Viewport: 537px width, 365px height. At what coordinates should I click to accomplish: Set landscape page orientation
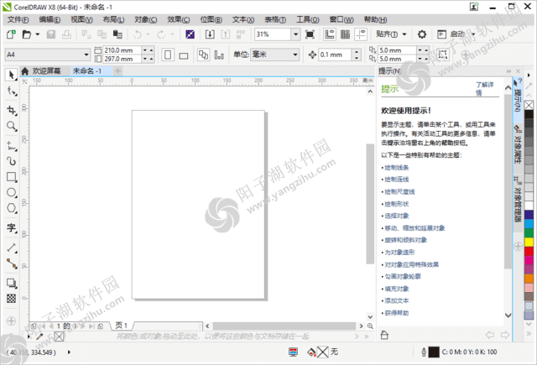[184, 55]
